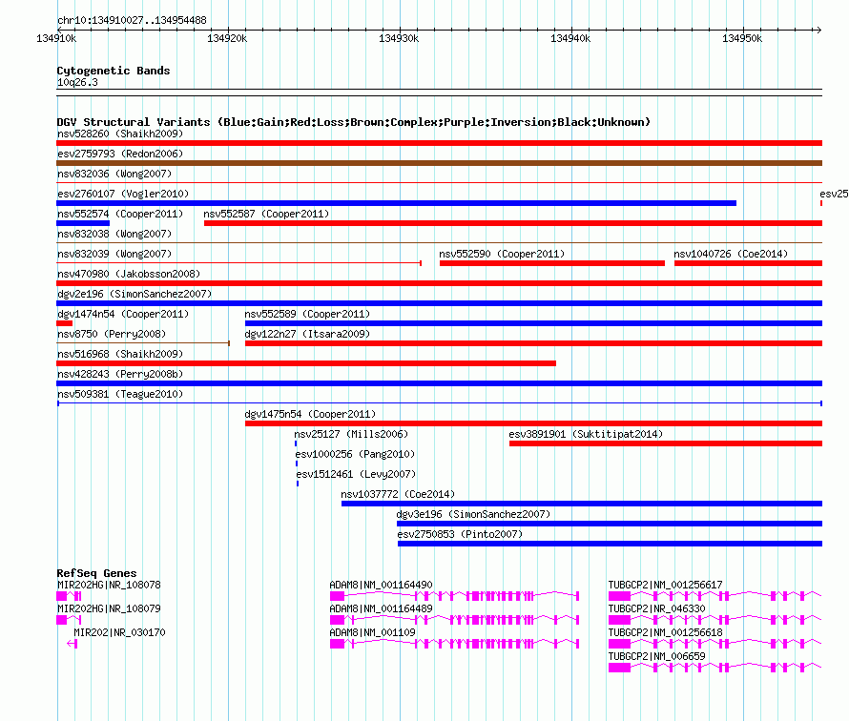The height and width of the screenshot is (721, 849).
Task: Click the ADAM8|NM_001164489 transcript label
Action: tap(382, 608)
